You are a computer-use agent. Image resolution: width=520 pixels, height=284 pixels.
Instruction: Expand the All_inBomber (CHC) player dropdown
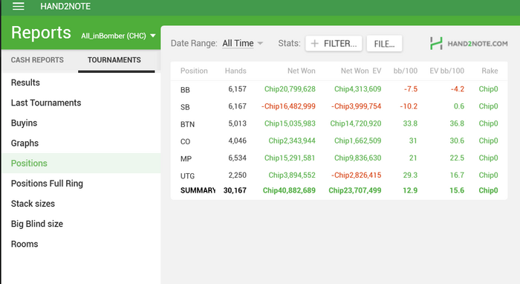(118, 36)
